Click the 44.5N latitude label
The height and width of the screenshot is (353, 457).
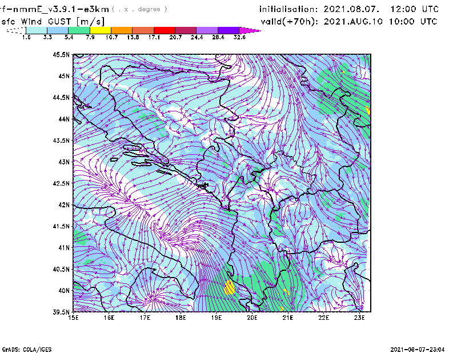coord(61,97)
